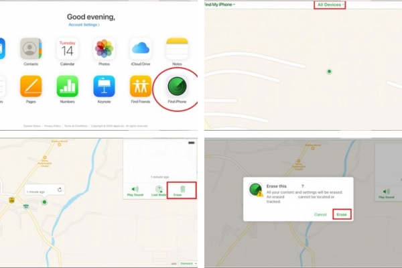Click the Find iPhone warning icon in the dialog
402x268 pixels.
point(256,190)
